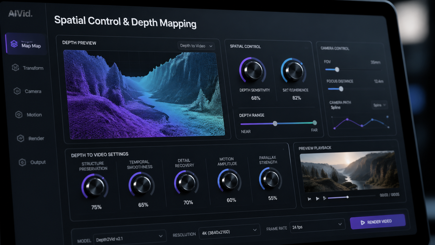Click the camera path spline graph
The height and width of the screenshot is (245, 435).
[x=361, y=122]
